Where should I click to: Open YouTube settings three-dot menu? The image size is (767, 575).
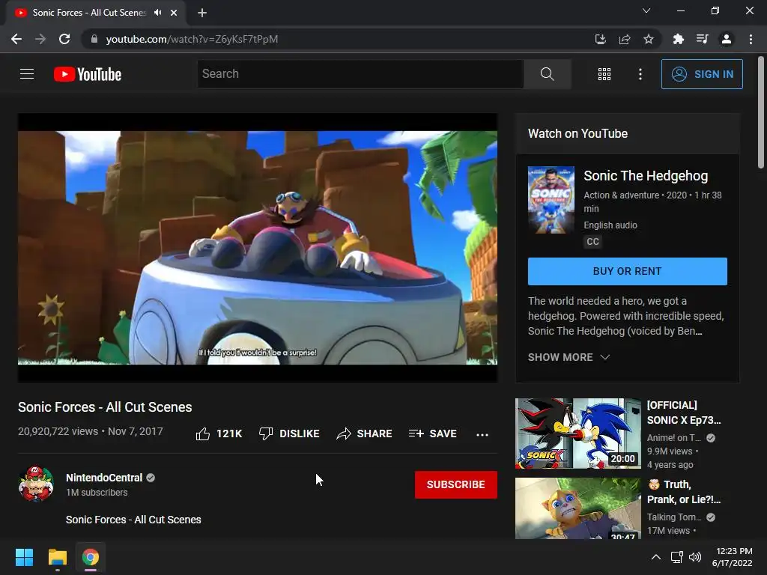point(640,74)
